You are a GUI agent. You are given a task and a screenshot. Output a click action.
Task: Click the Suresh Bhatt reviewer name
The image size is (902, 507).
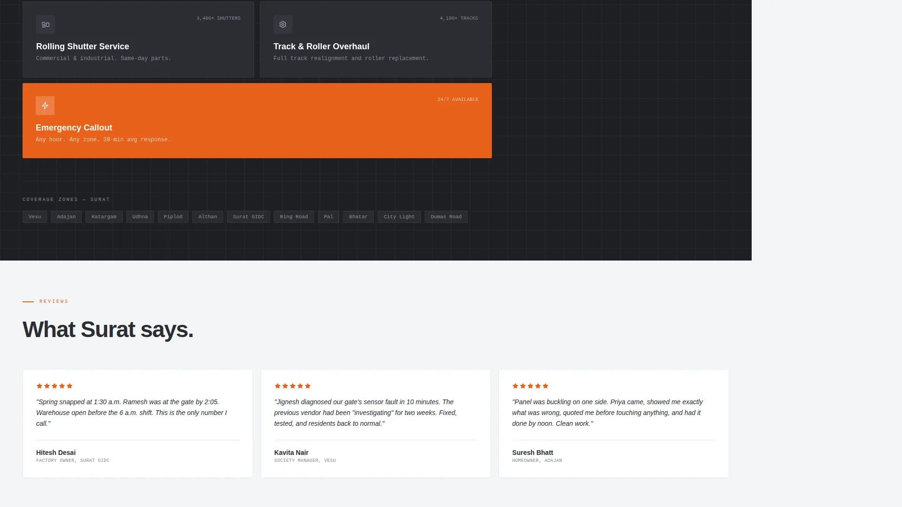tap(533, 453)
